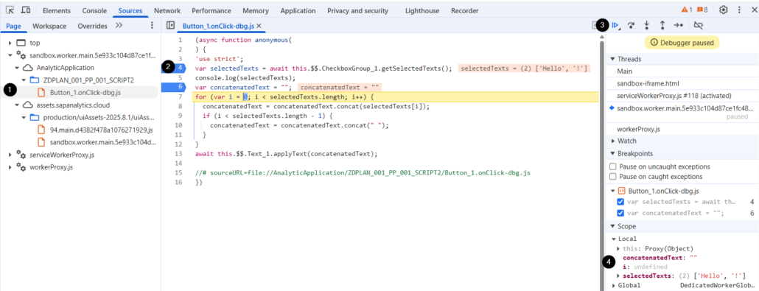Screen dimensions: 759x291
Task: Click the info icon in Debugger paused
Action: pos(654,43)
